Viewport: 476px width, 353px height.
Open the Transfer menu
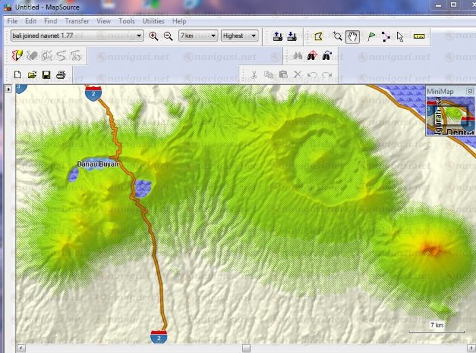pyautogui.click(x=77, y=21)
